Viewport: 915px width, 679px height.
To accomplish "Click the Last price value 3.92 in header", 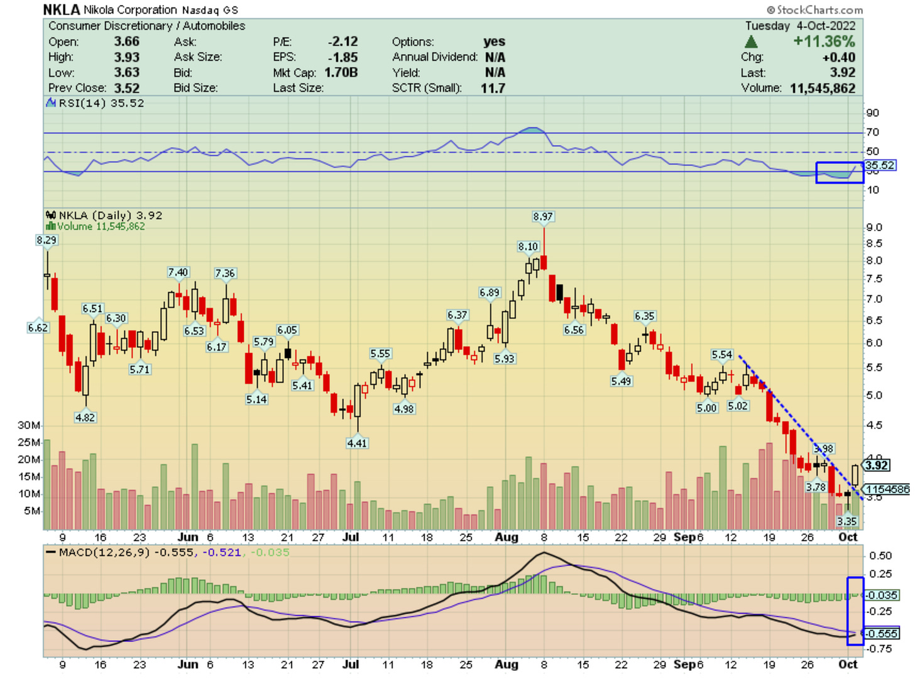I will 843,72.
